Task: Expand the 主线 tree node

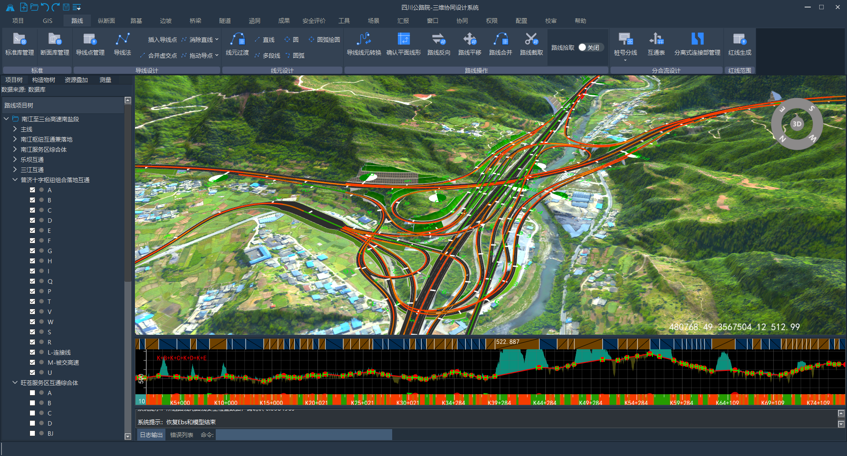Action: tap(15, 129)
